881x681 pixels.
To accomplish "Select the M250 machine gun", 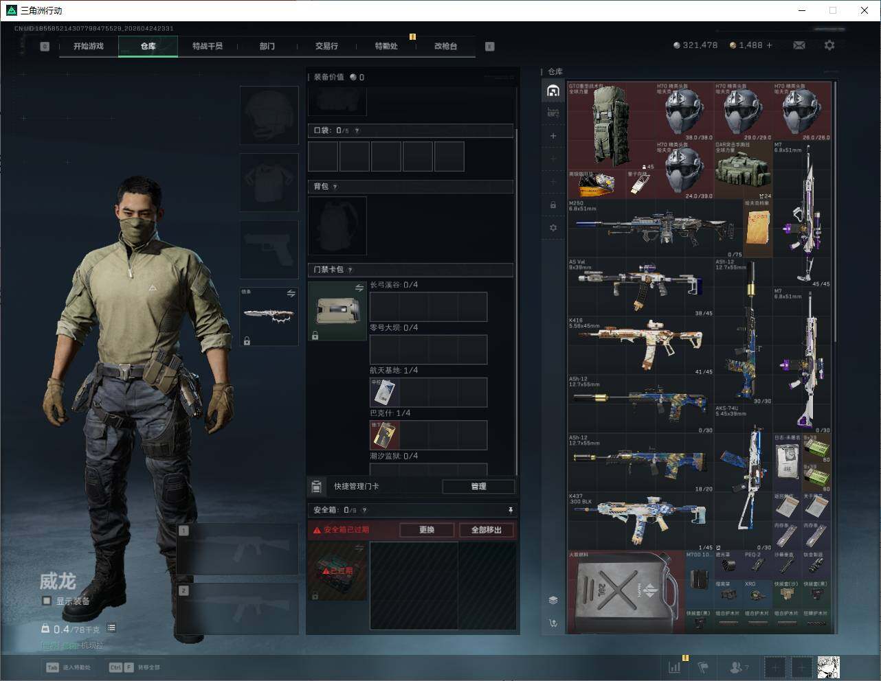I will coord(656,229).
